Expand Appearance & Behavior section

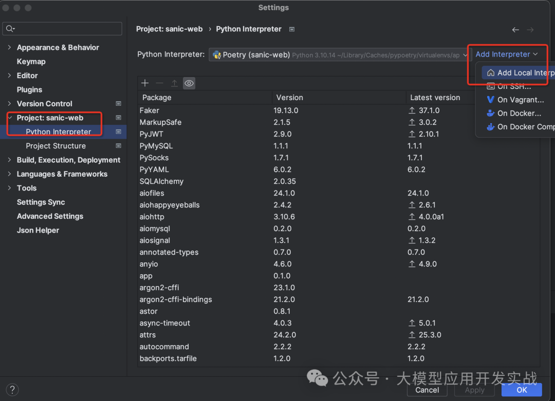coord(10,47)
